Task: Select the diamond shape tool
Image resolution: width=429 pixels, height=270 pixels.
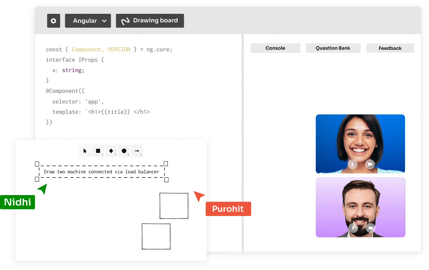Action: pyautogui.click(x=111, y=151)
